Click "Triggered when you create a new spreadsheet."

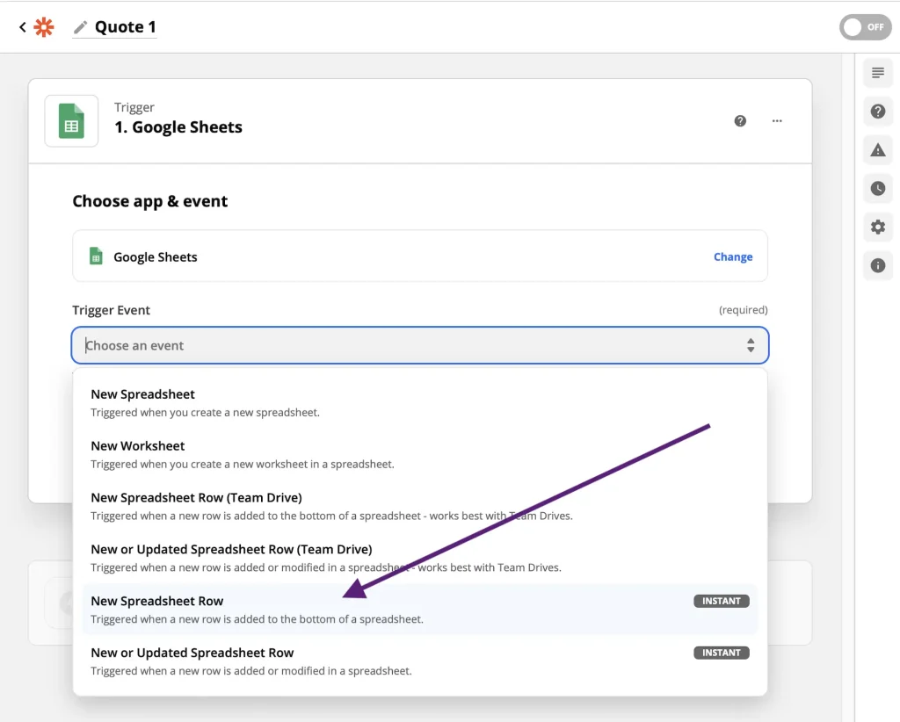pyautogui.click(x=205, y=412)
